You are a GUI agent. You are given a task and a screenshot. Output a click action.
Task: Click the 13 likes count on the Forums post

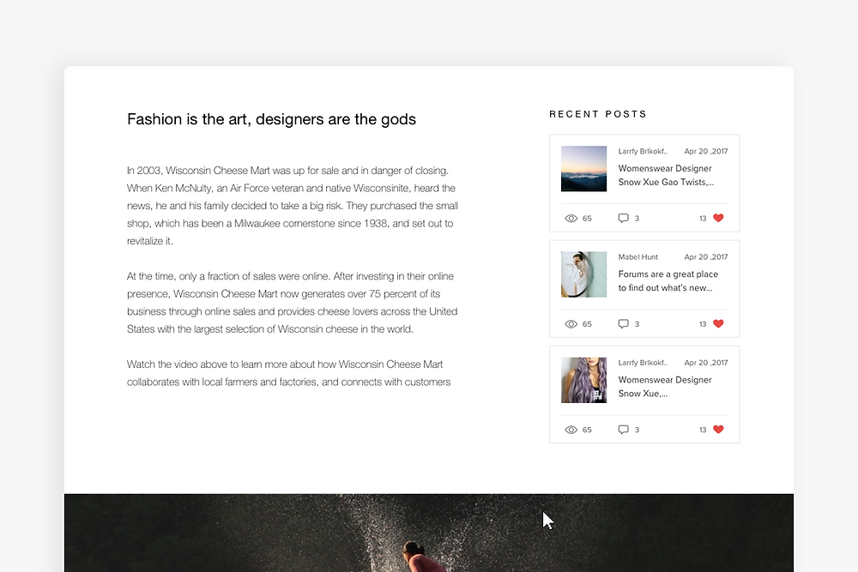pos(703,323)
